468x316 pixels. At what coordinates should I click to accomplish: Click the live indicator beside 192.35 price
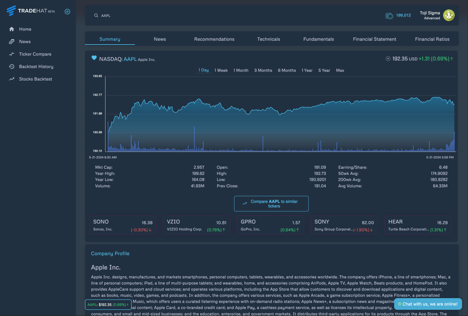point(388,59)
